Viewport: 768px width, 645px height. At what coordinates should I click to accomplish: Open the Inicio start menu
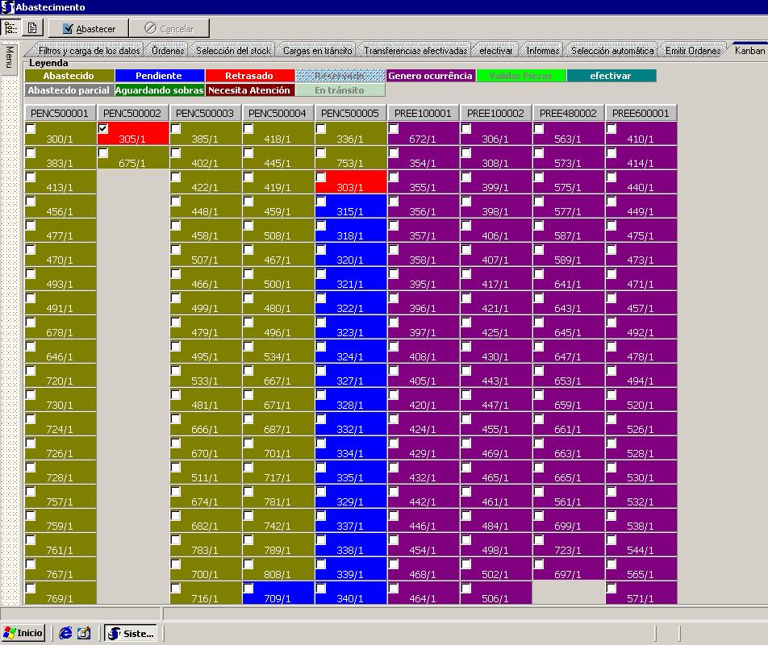23,633
